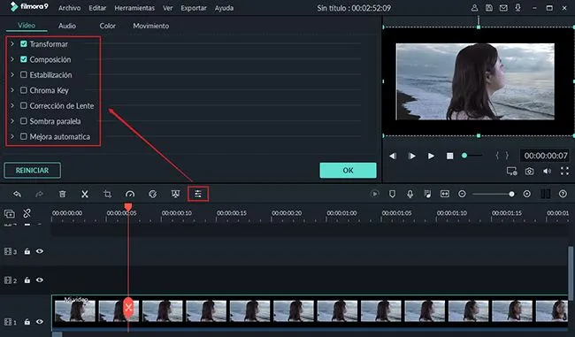
Task: Click the green screen toolbar icon
Action: (x=176, y=194)
